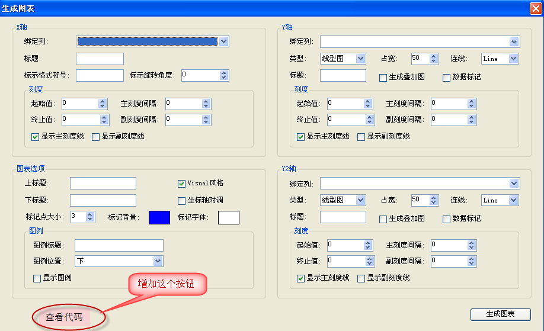Click the X轴 标示格式符号 input field

(x=100, y=75)
